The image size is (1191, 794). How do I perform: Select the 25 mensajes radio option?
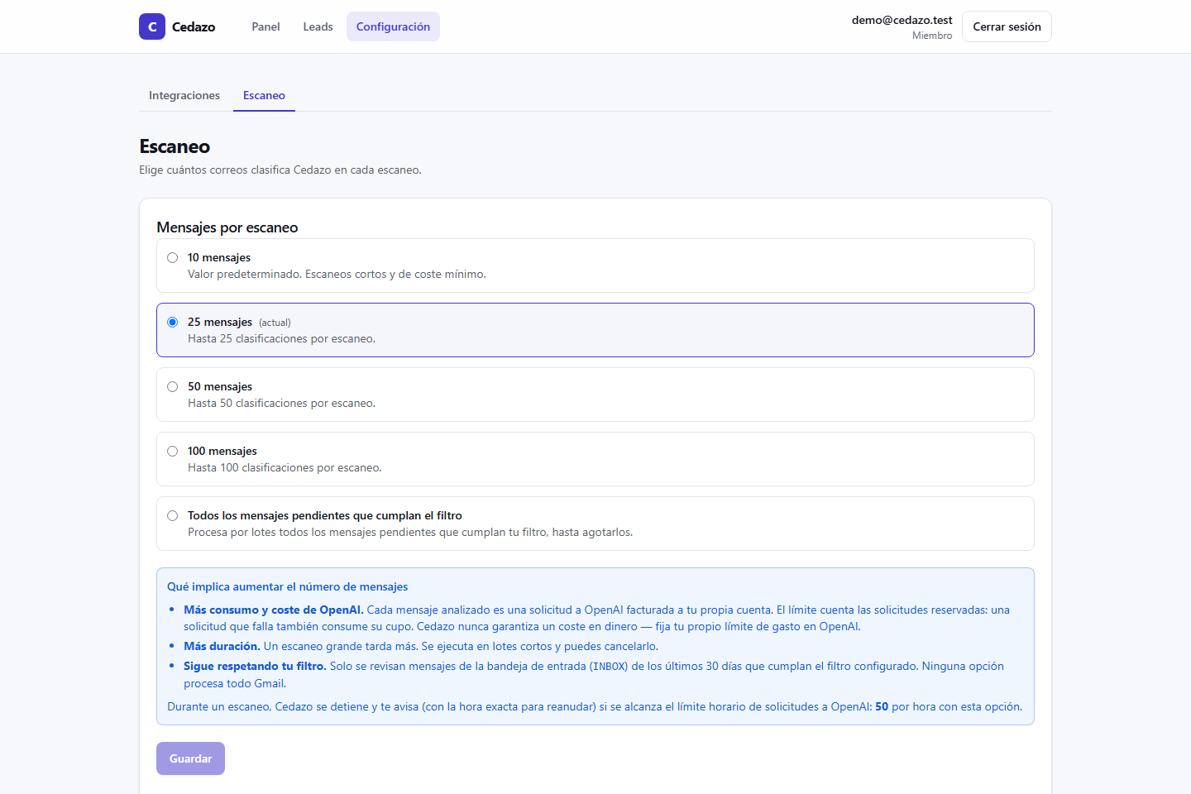click(x=172, y=322)
